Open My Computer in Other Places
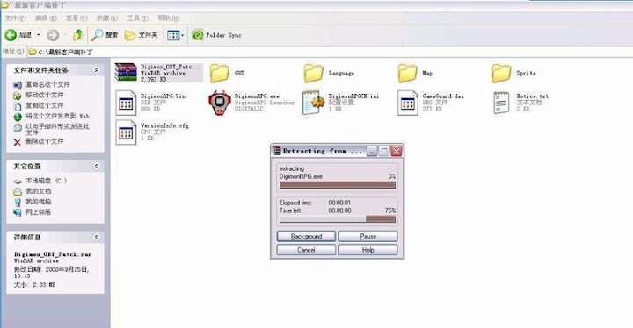This screenshot has width=633, height=328. tap(39, 202)
